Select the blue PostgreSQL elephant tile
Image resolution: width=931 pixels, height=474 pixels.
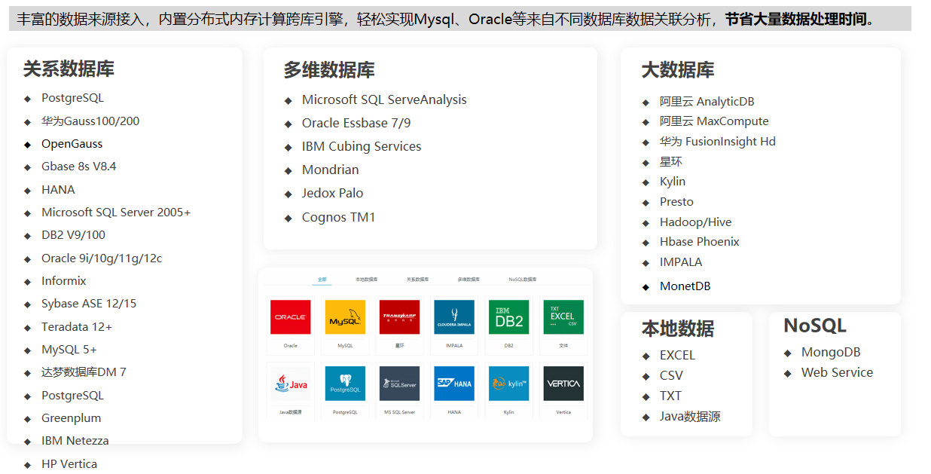pyautogui.click(x=345, y=384)
